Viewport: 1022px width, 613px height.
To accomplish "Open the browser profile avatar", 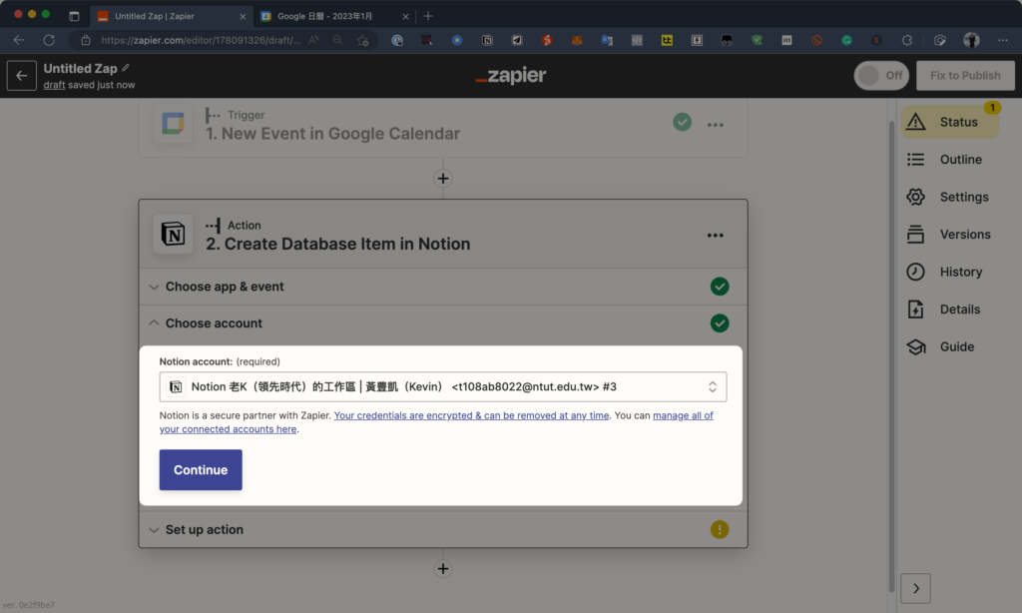I will tap(971, 40).
